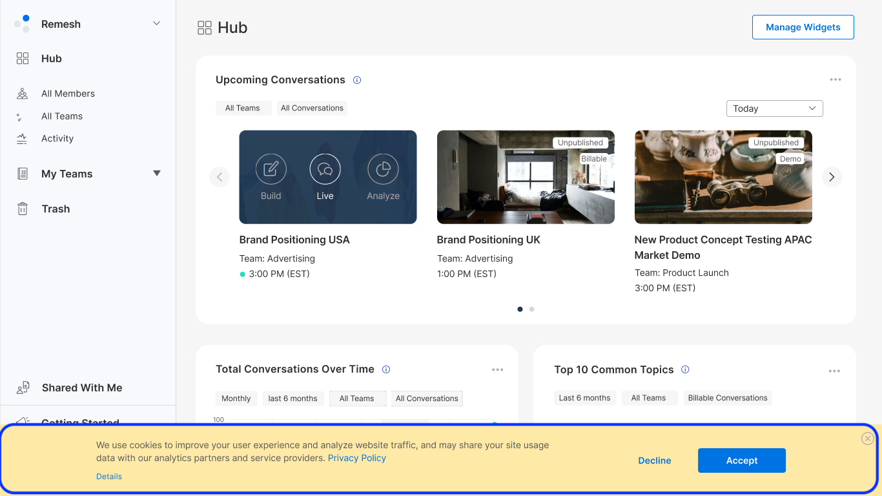Open All Teams filter in Total Conversations widget
This screenshot has width=882, height=496.
pos(358,398)
